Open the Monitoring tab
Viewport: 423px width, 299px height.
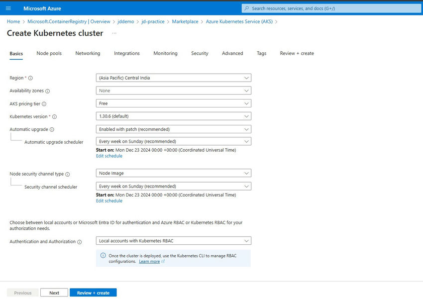165,53
